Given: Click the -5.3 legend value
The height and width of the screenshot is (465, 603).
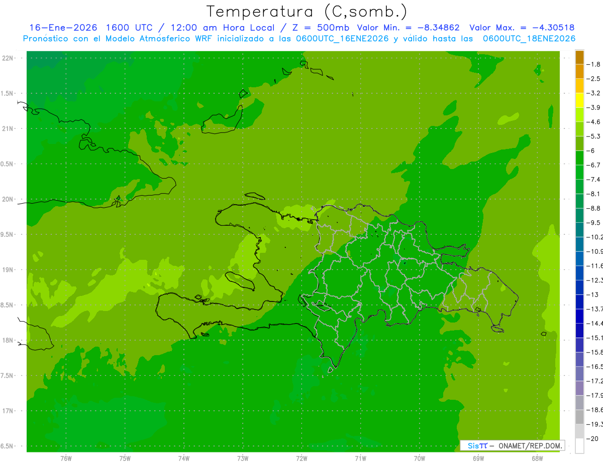Looking at the screenshot, I should click(x=594, y=136).
